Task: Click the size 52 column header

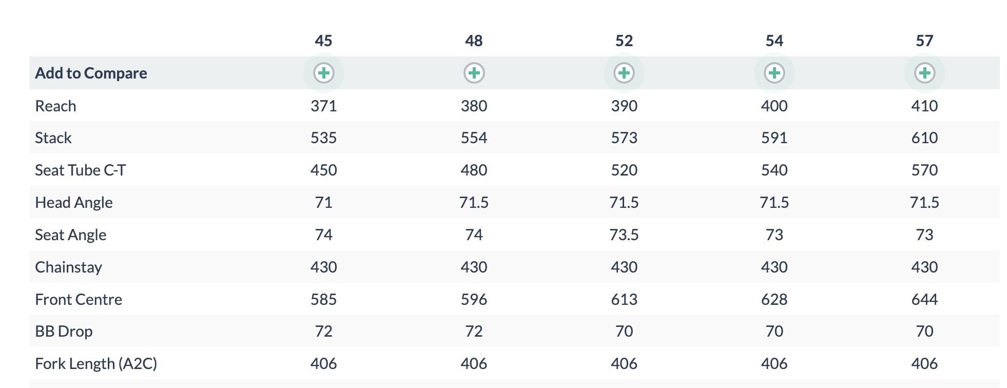Action: tap(624, 41)
